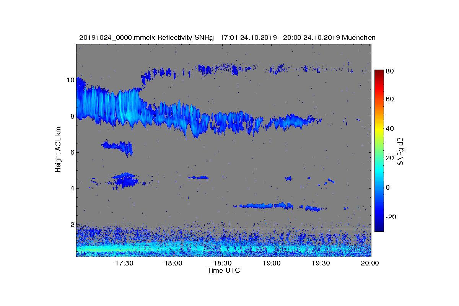This screenshot has width=459, height=306.
Task: Click the 18:30 time tick label
Action: [x=222, y=263]
